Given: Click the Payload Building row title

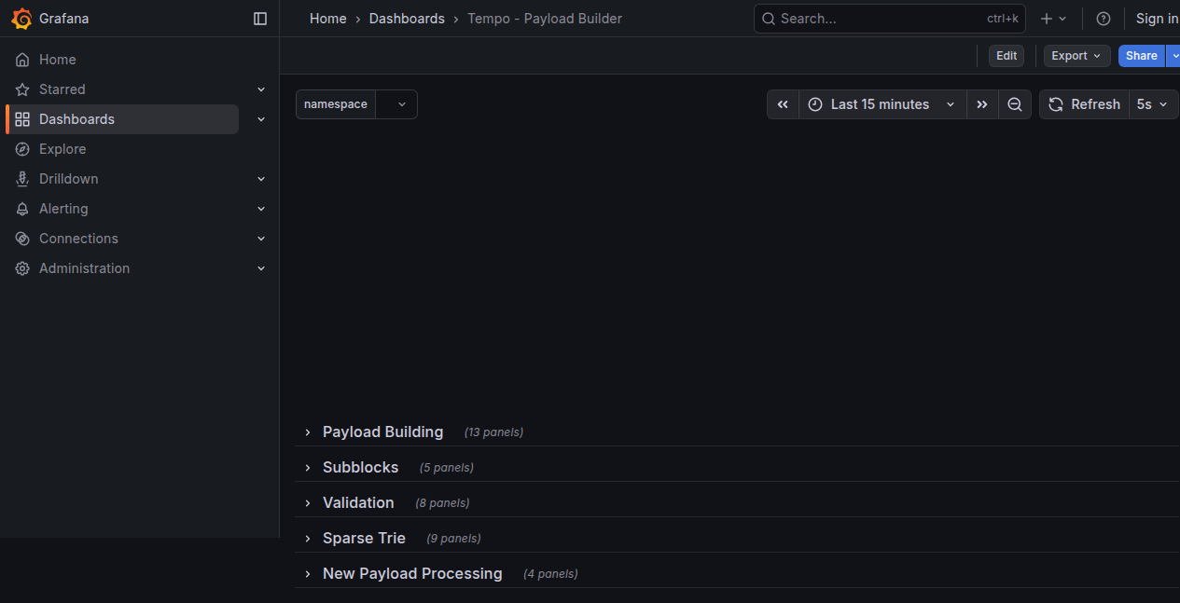Looking at the screenshot, I should pos(382,432).
